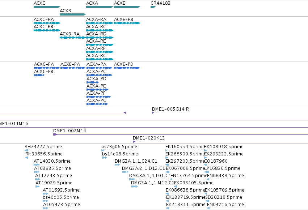
Task: Click EST bs14g08.5prime
Action: click(105, 158)
